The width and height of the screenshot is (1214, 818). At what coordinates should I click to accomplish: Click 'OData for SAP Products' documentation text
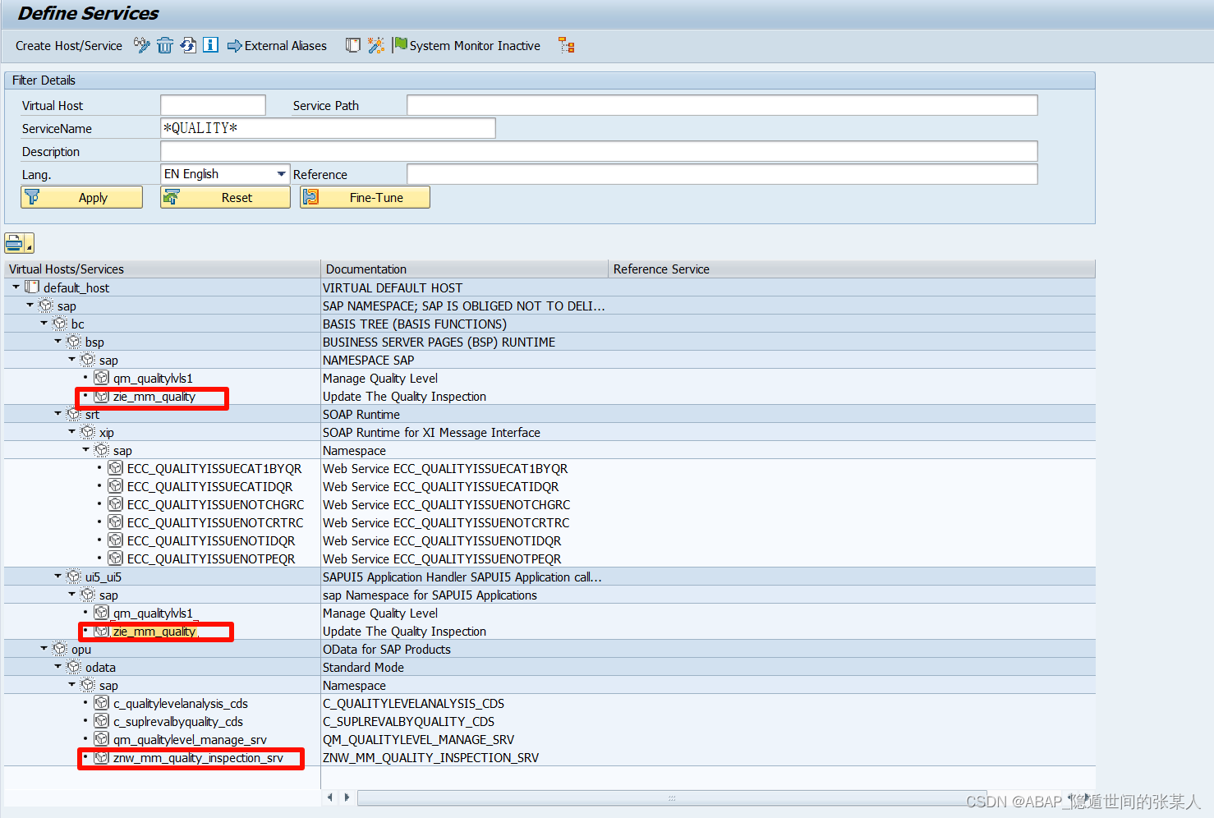point(387,650)
